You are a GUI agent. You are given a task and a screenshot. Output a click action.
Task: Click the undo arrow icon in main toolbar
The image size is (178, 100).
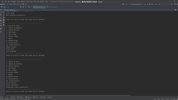(172, 4)
